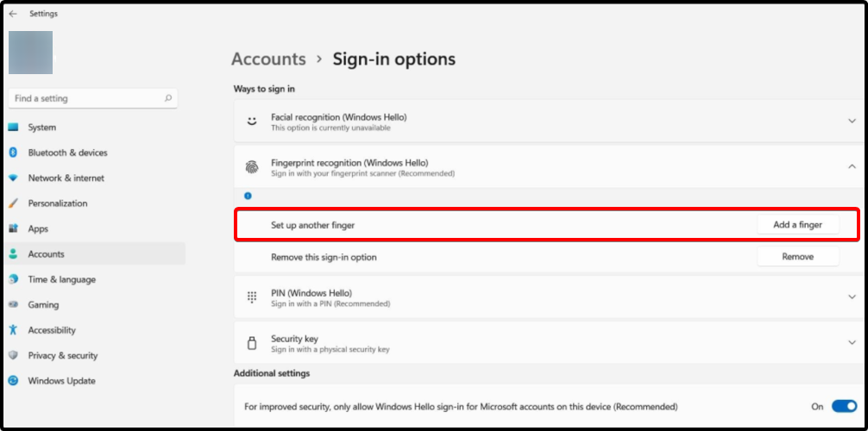Viewport: 868px width, 431px height.
Task: Expand the PIN (Windows Hello) section
Action: [852, 297]
